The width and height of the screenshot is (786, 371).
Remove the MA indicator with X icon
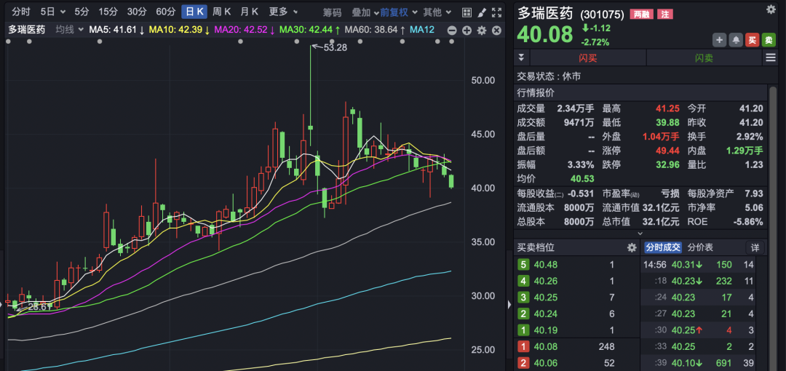[x=495, y=30]
